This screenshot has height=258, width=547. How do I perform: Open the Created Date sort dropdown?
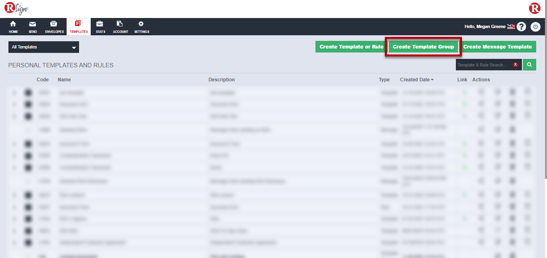[x=417, y=79]
